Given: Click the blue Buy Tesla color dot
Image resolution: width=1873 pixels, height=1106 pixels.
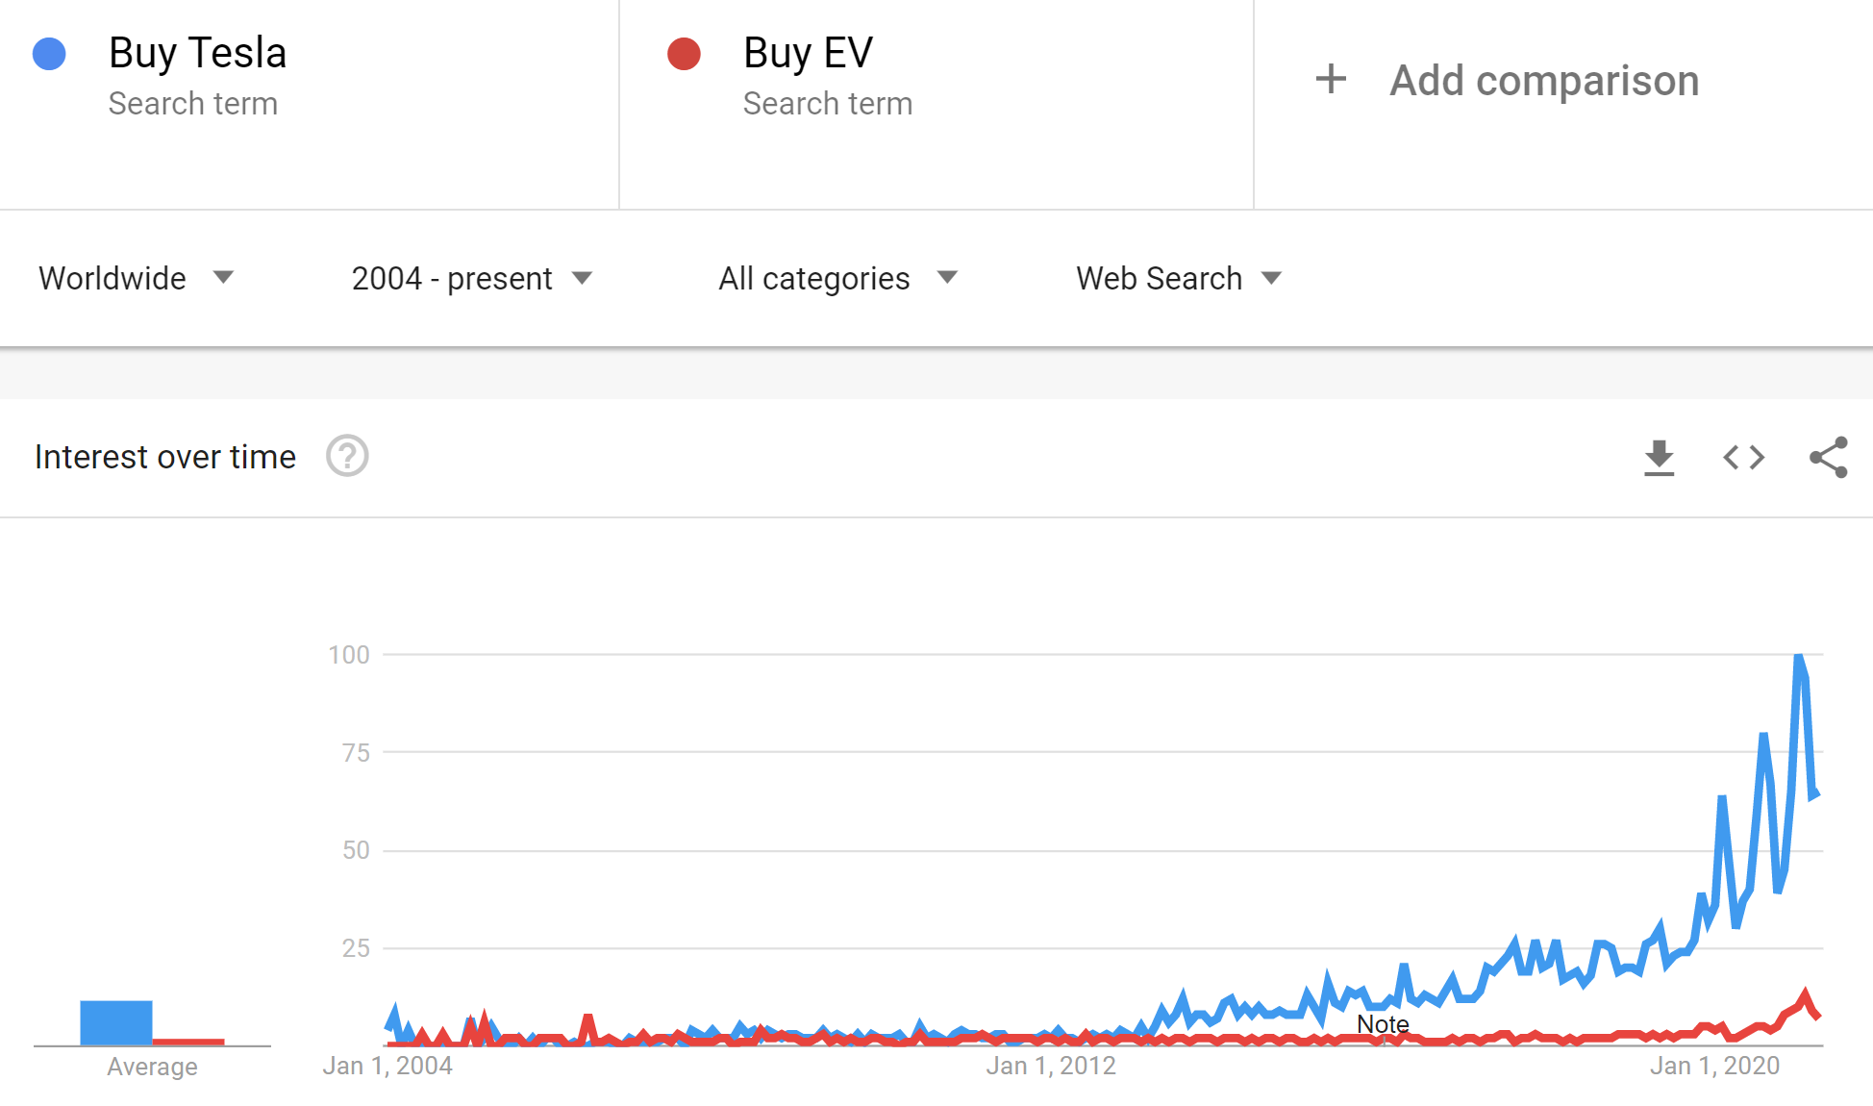Looking at the screenshot, I should coord(49,54).
